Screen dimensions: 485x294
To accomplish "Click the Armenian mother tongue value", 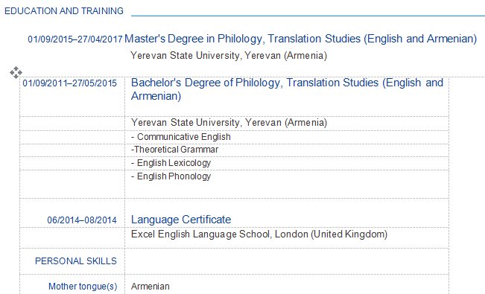I will 150,287.
